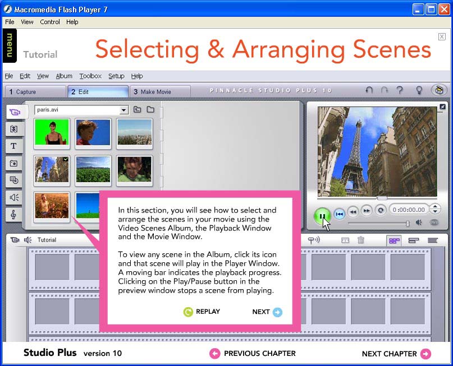Click the Undo arrow icon
The width and height of the screenshot is (453, 366).
[369, 90]
